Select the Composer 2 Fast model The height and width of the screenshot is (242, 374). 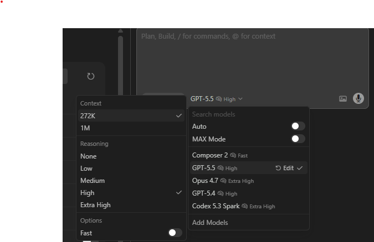click(x=249, y=155)
